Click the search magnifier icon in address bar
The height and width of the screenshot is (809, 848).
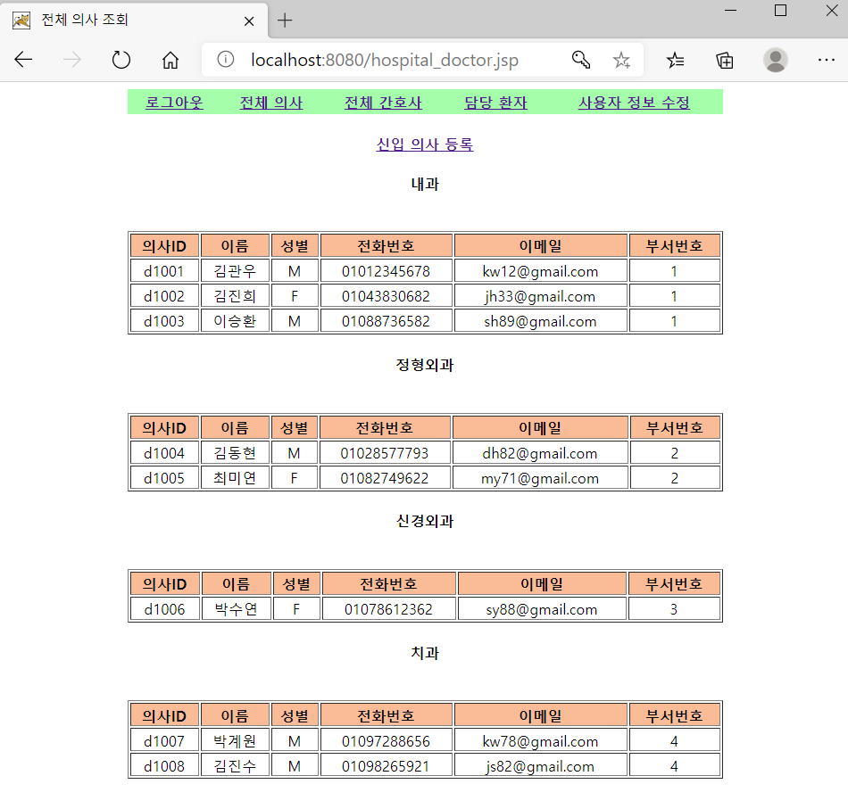581,60
